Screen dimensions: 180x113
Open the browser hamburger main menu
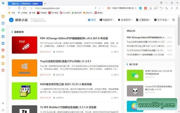[x=177, y=8]
